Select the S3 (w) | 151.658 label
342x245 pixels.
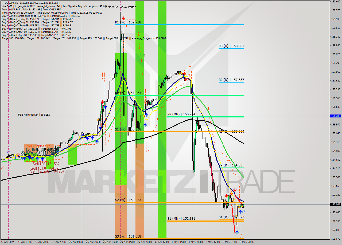tap(128, 236)
